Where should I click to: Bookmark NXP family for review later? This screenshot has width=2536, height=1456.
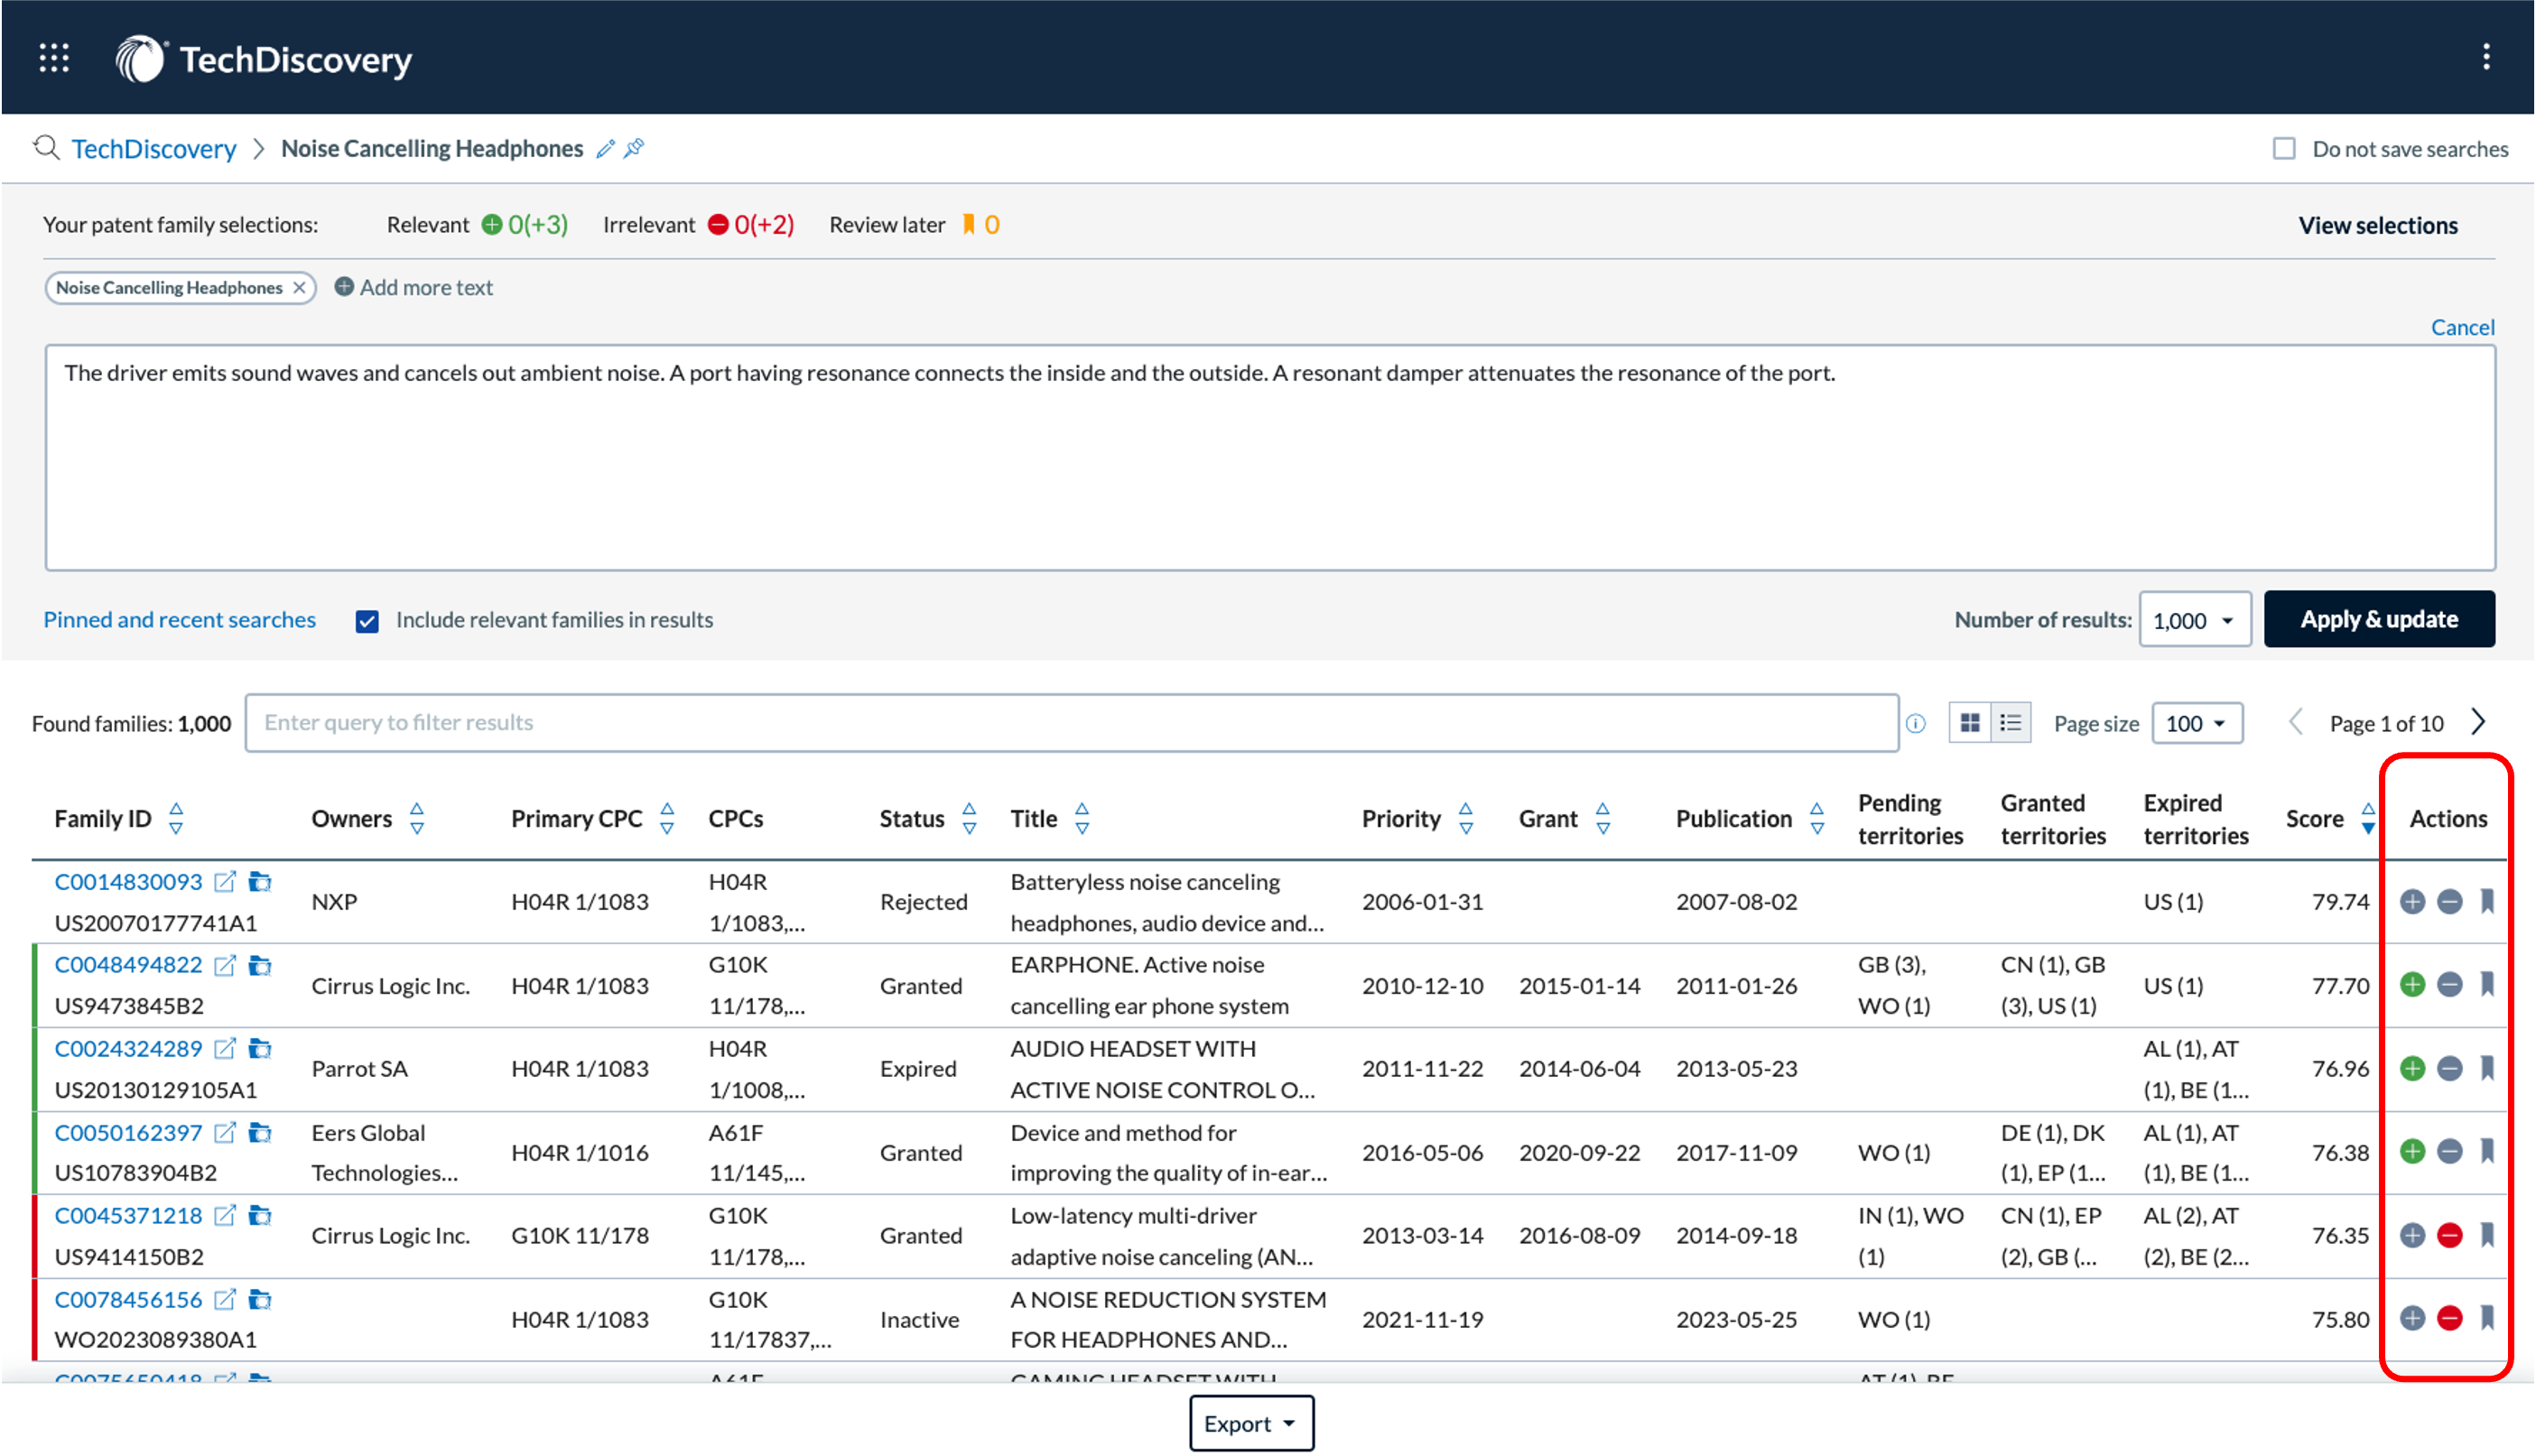(x=2487, y=902)
